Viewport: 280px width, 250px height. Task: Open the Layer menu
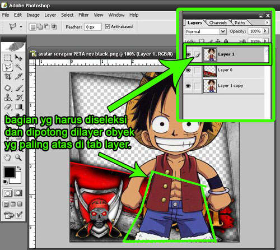pos(50,15)
